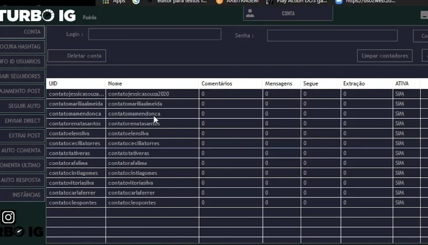This screenshot has height=245, width=428.
Task: Open the CONTA sidebar menu
Action: [x=22, y=32]
